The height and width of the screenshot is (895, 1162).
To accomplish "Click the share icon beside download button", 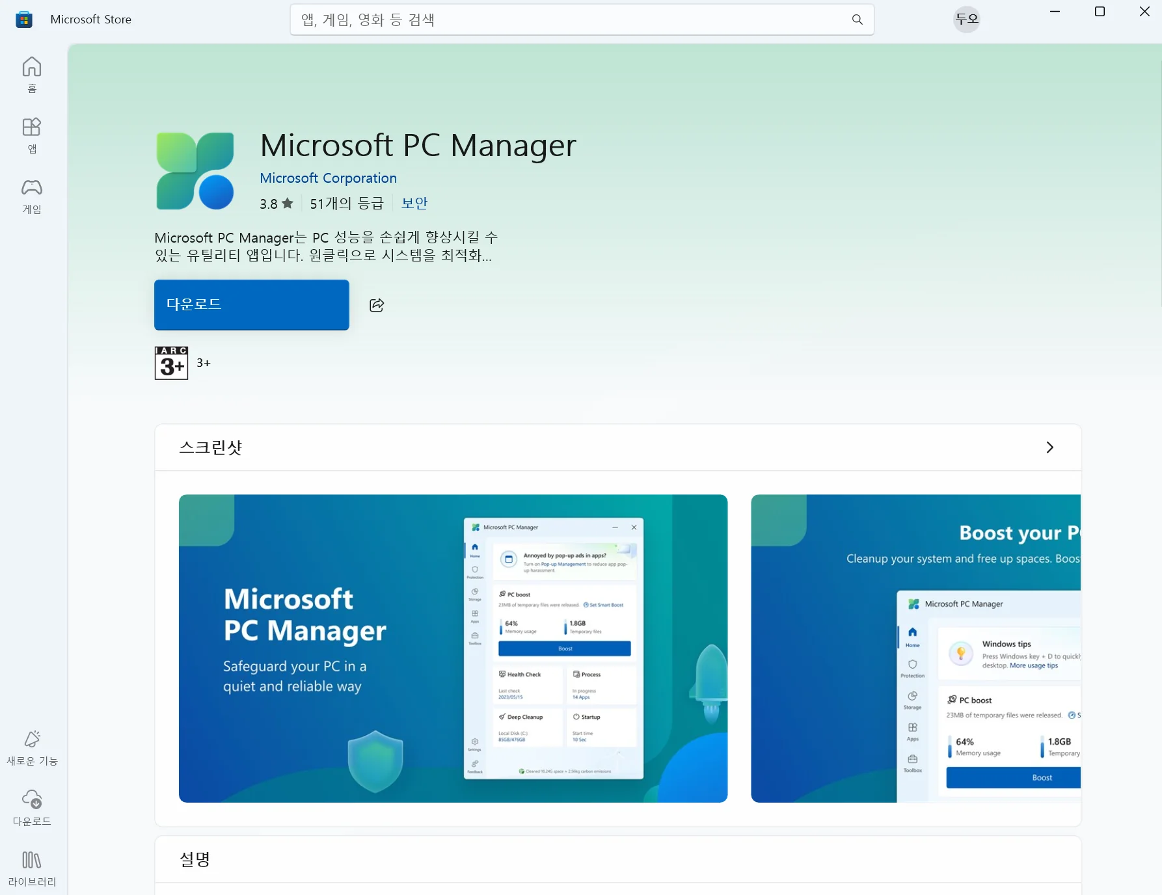I will point(377,305).
